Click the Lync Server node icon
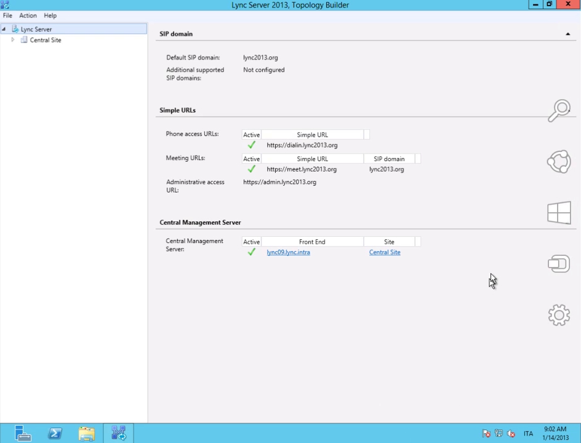This screenshot has height=443, width=581. [x=15, y=29]
